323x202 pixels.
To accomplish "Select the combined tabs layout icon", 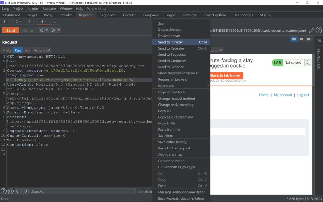I will [x=309, y=39].
